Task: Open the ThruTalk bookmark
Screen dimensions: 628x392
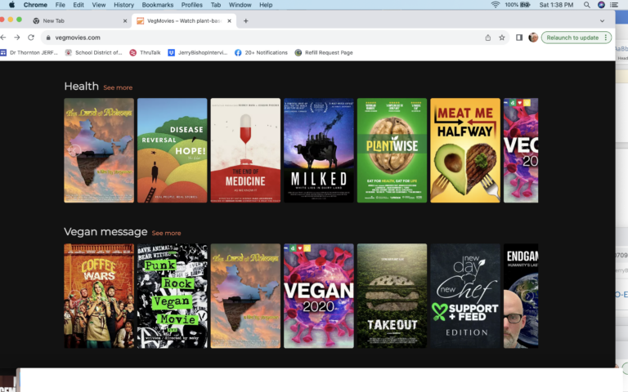Action: [145, 52]
